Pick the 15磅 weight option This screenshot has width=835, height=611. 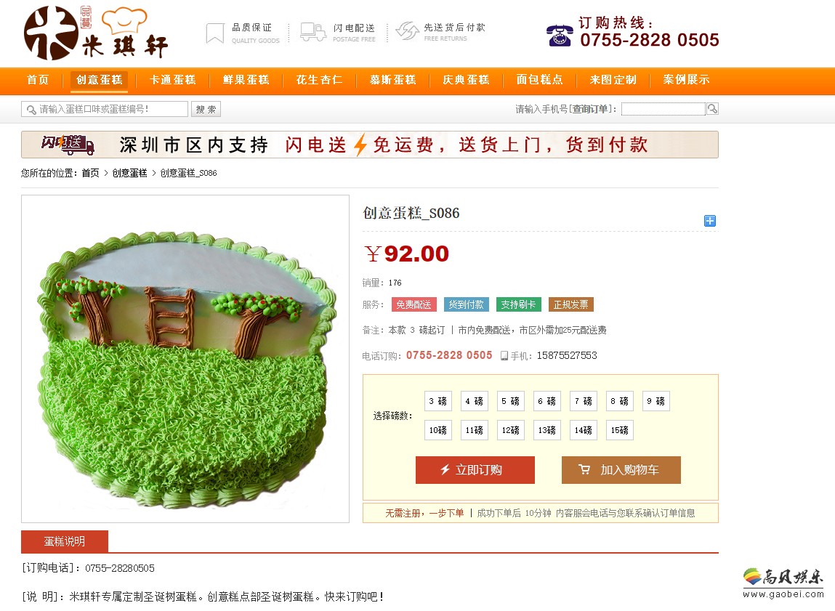619,430
